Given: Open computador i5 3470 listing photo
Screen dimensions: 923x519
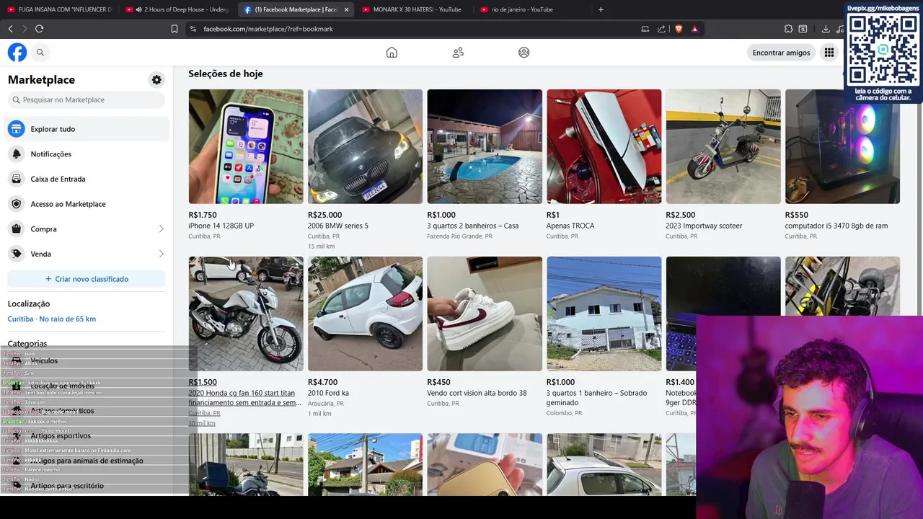Looking at the screenshot, I should (x=842, y=146).
